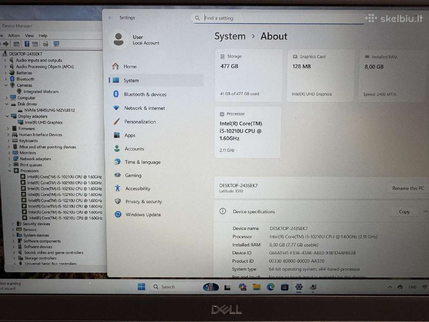Click the Storage controllers category
429x322 pixels.
click(40, 258)
